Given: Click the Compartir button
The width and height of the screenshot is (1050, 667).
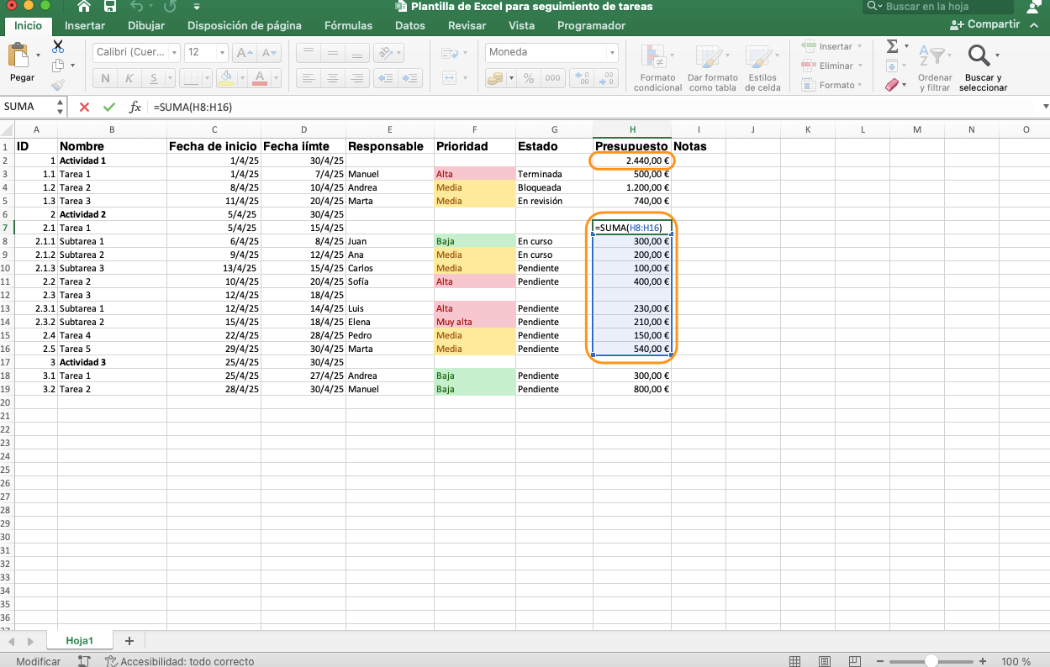Looking at the screenshot, I should (x=984, y=24).
